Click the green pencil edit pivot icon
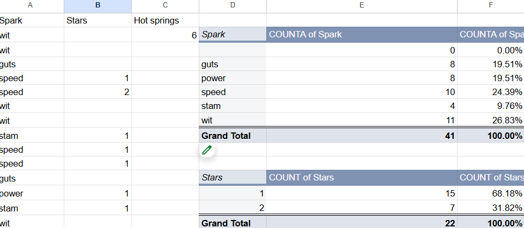 point(207,150)
